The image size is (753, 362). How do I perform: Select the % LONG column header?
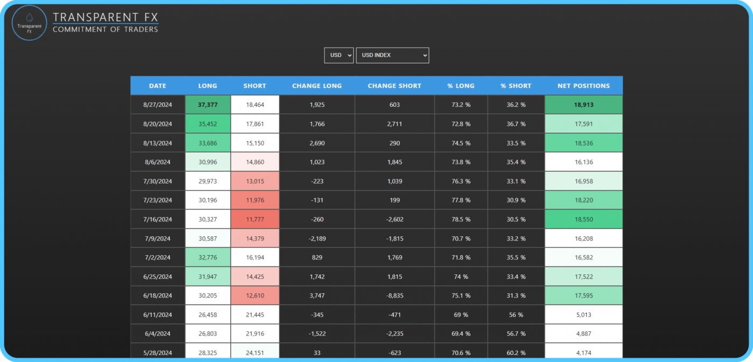(461, 86)
